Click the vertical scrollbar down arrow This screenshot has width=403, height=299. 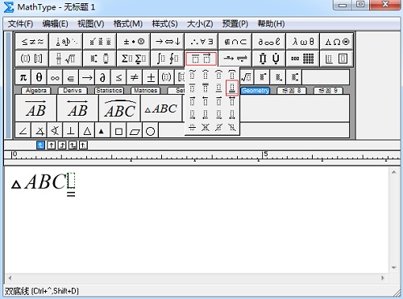pyautogui.click(x=394, y=268)
